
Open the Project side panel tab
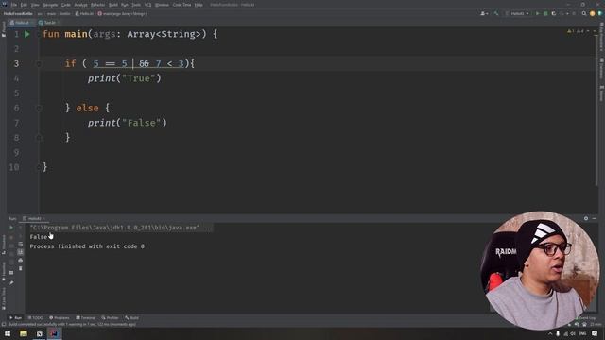click(4, 29)
